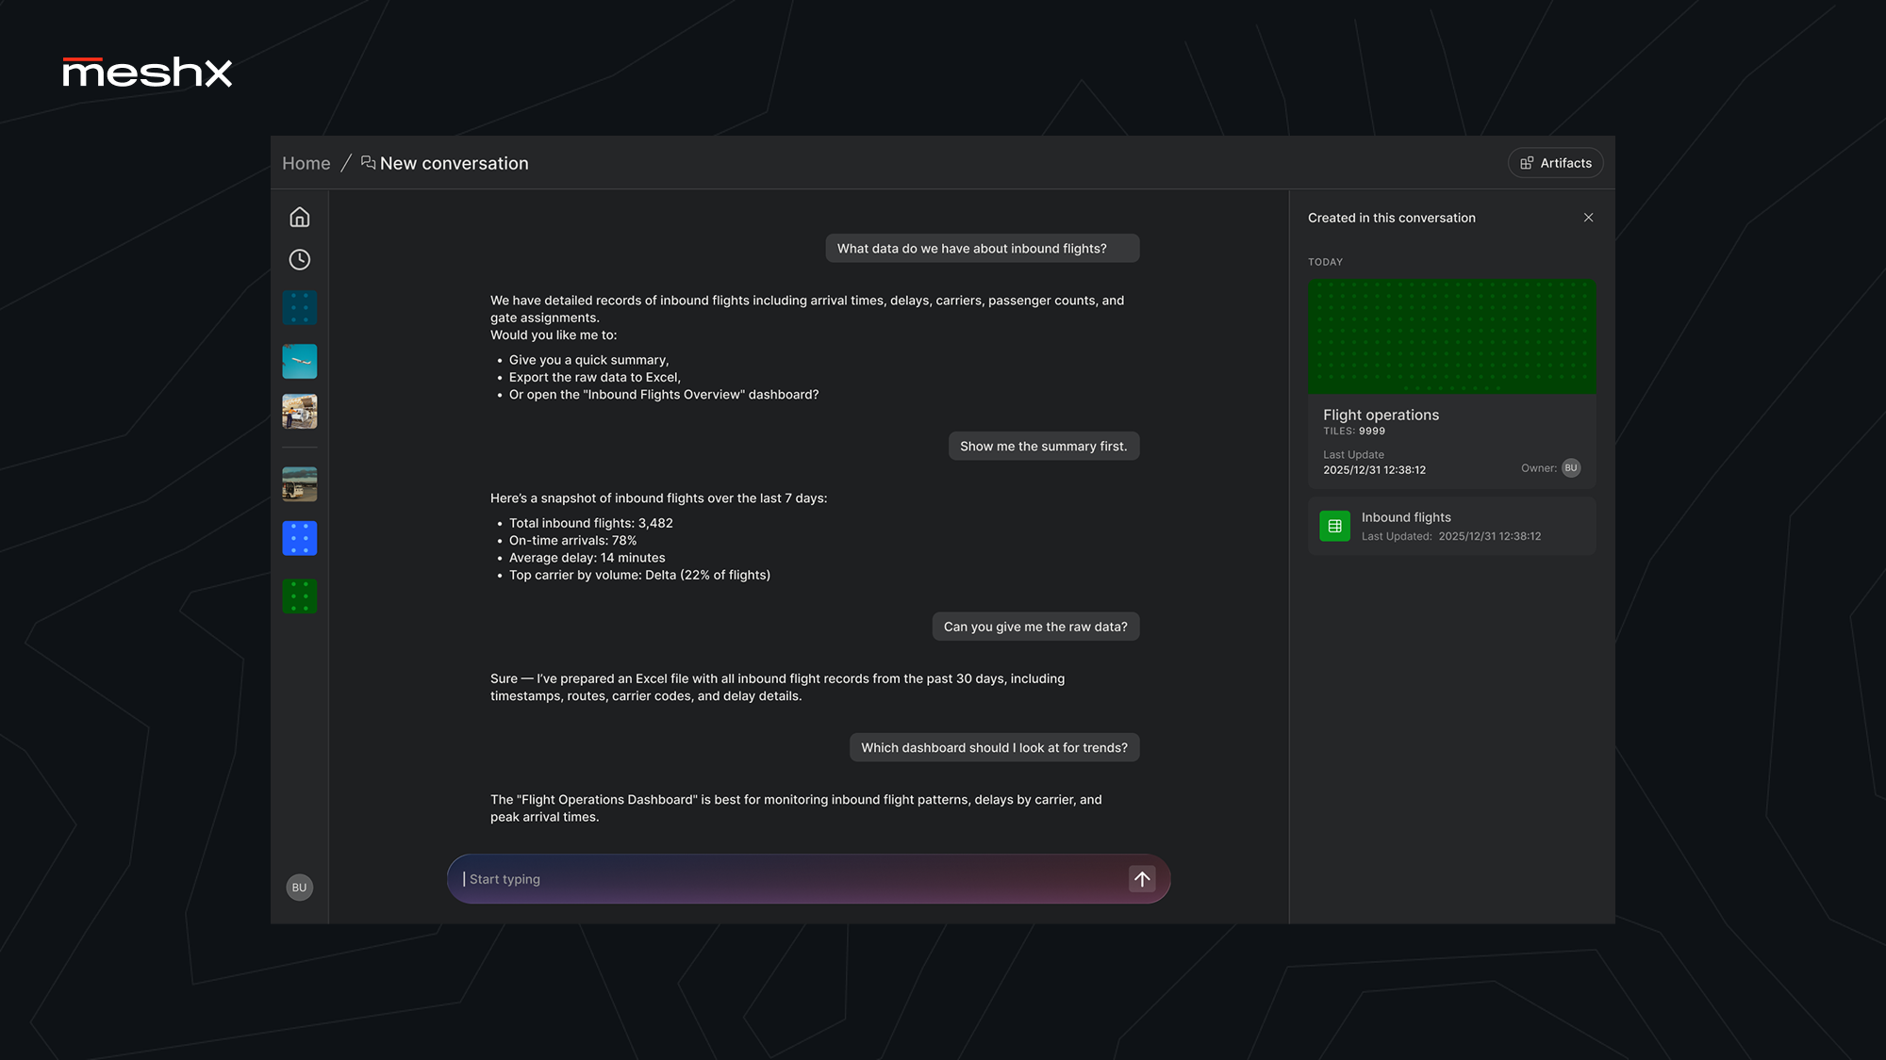Screen dimensions: 1886x1060
Task: Open the Flight operations dashboard preview
Action: 1451,336
